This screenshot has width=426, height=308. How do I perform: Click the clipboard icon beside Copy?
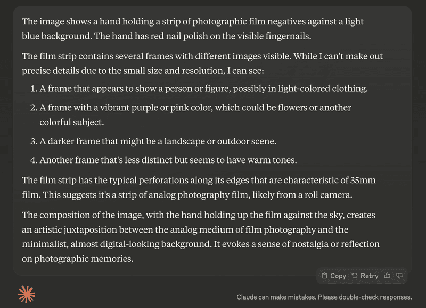click(325, 276)
